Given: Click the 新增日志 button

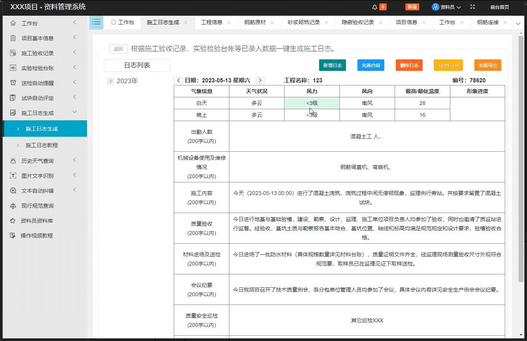Looking at the screenshot, I should click(x=332, y=65).
